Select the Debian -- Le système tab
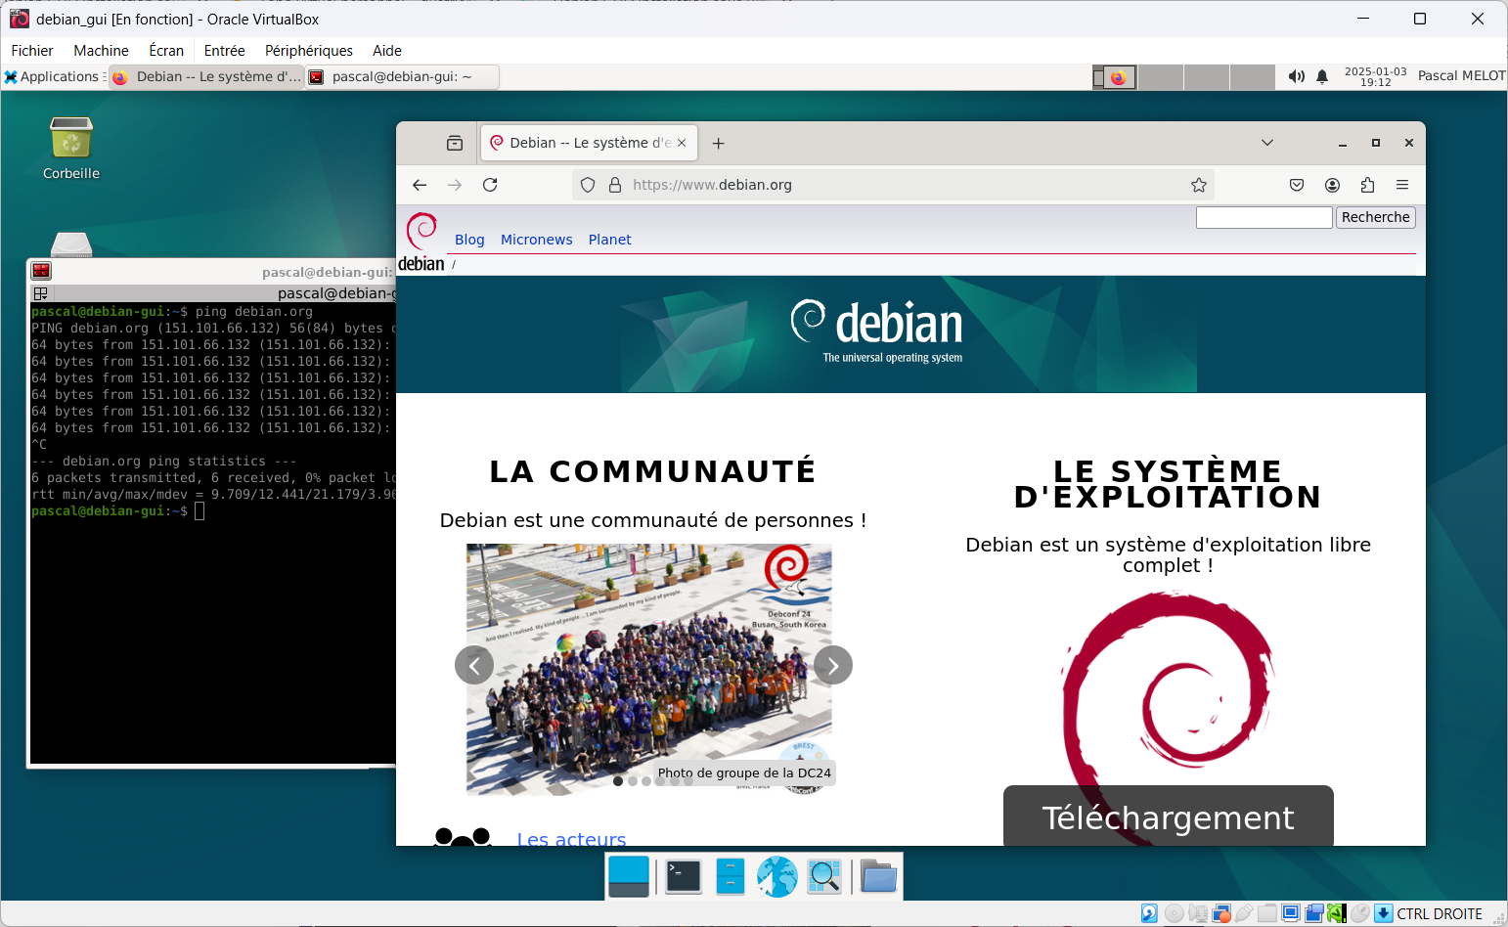 coord(588,143)
